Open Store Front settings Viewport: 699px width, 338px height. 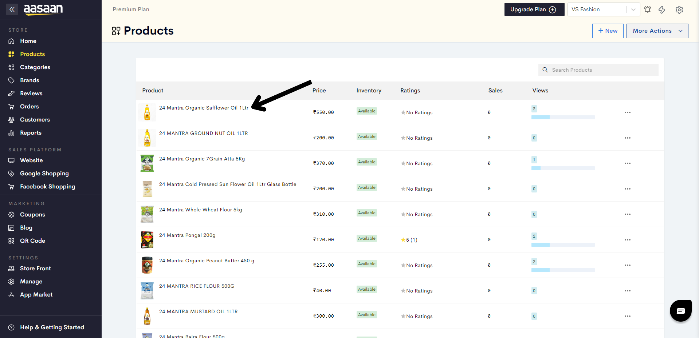35,269
